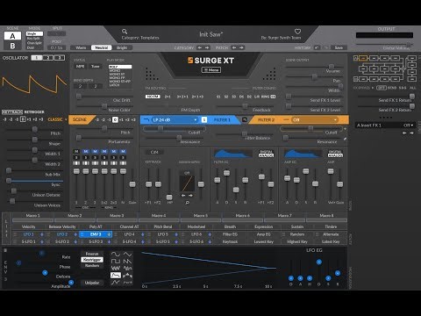Favorite the patch with the heart icon
Image resolution: width=421 pixels, height=316 pixels.
point(297,32)
